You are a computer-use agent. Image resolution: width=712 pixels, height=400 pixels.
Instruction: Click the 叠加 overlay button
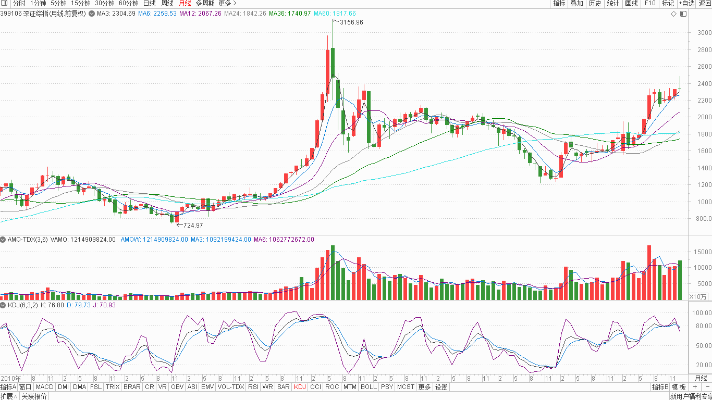[576, 3]
